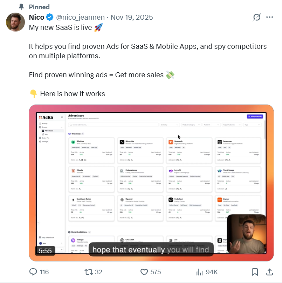Collapse the Browse section chevron
The height and width of the screenshot is (283, 282).
point(62,127)
